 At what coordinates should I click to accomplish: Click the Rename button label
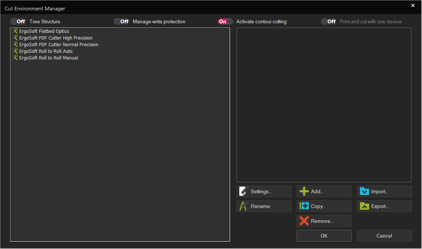260,206
